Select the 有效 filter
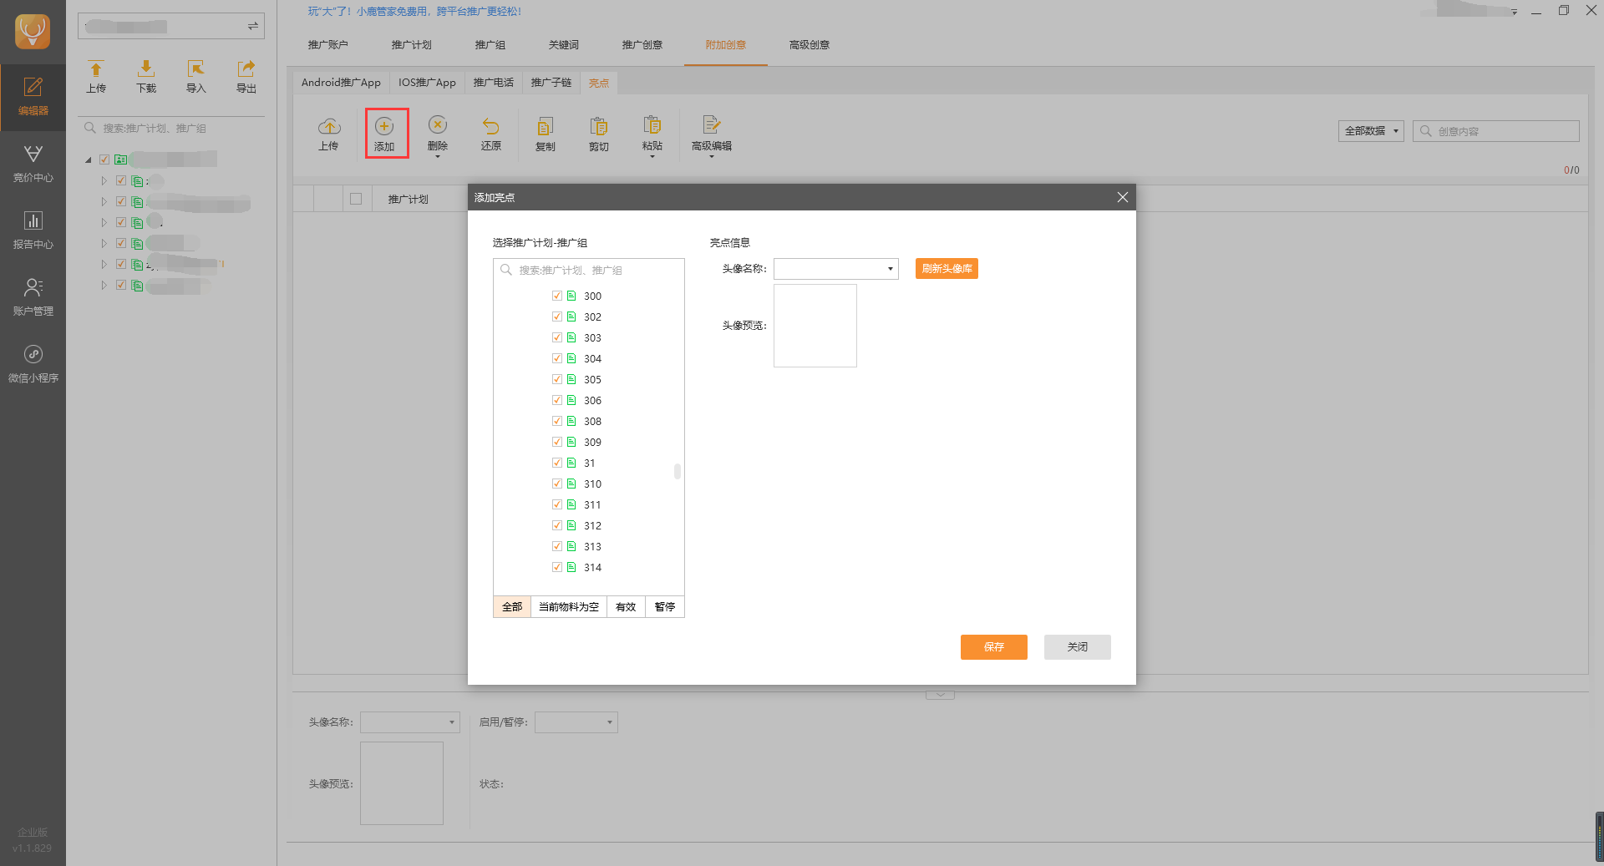The height and width of the screenshot is (866, 1604). [x=626, y=607]
